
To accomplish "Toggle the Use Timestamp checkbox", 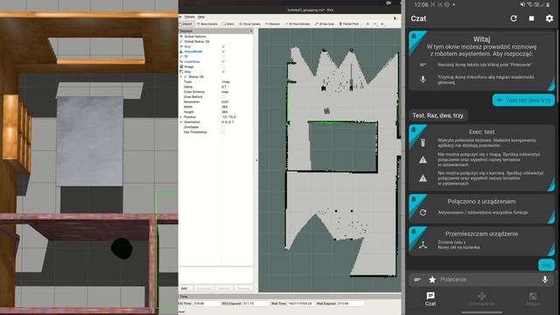I will (x=223, y=132).
